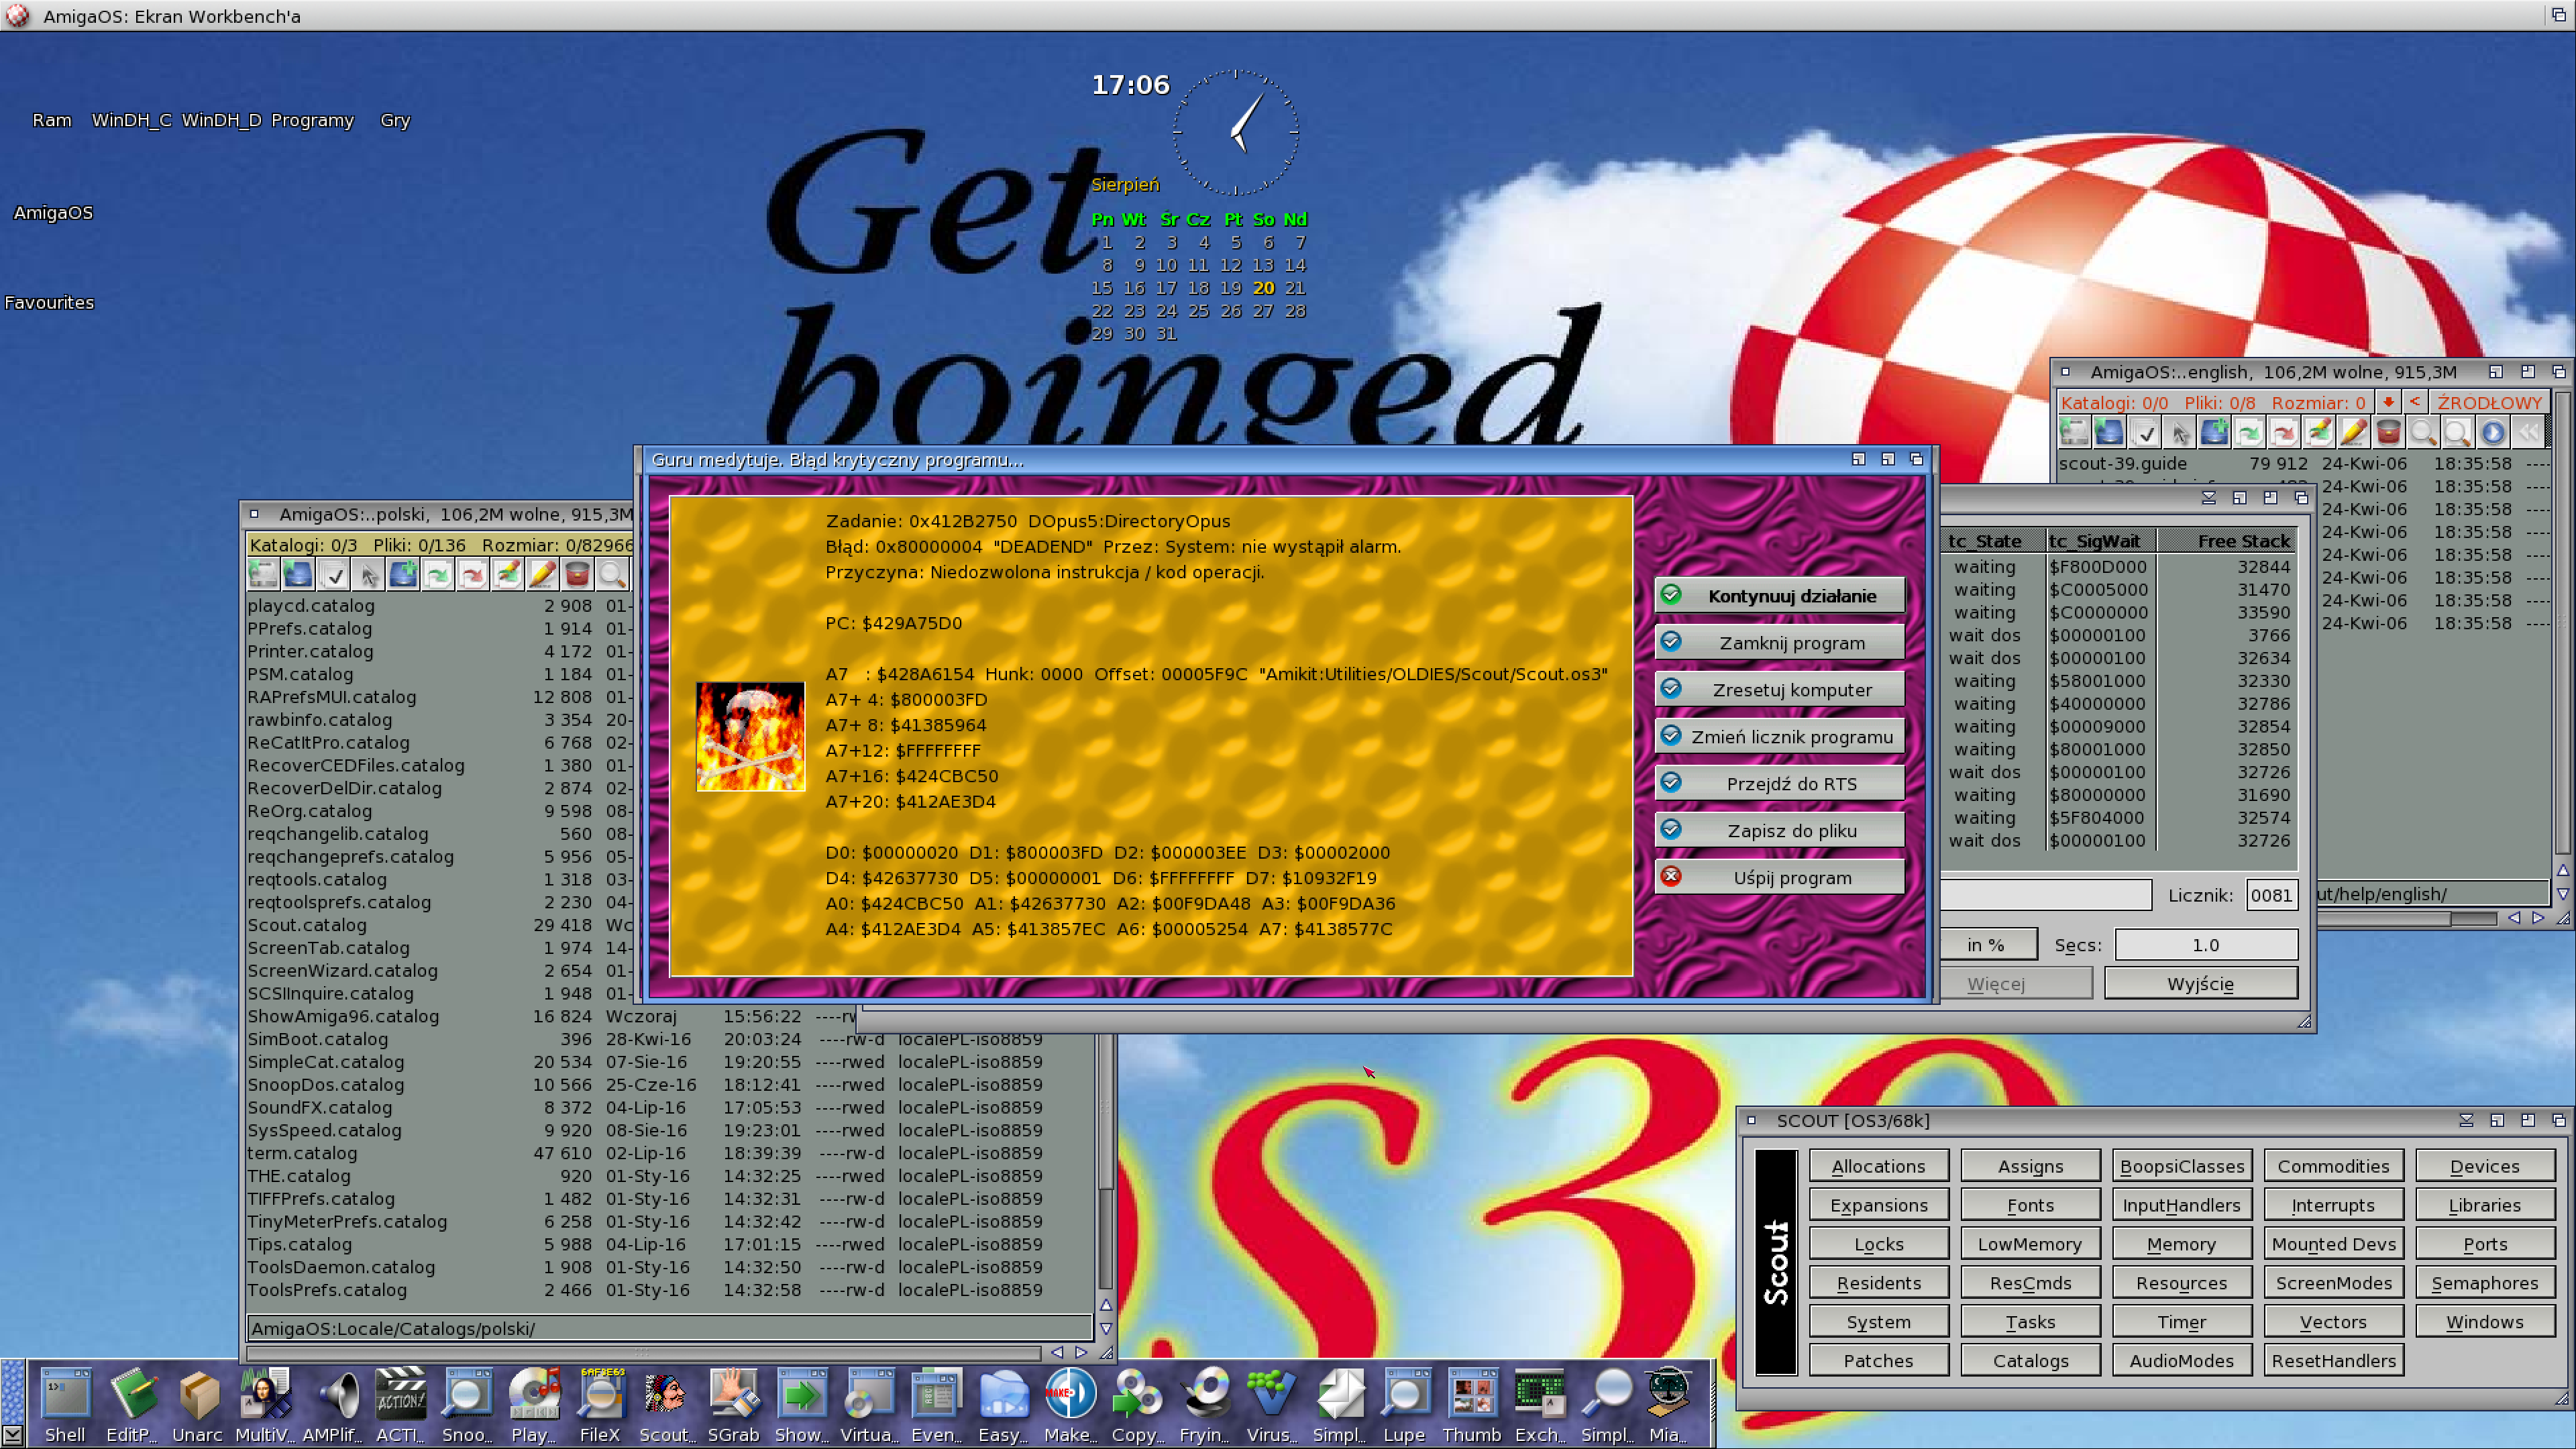Open Semaphores in SCOUT window
Screen dimensions: 2576x1449
(2484, 1283)
